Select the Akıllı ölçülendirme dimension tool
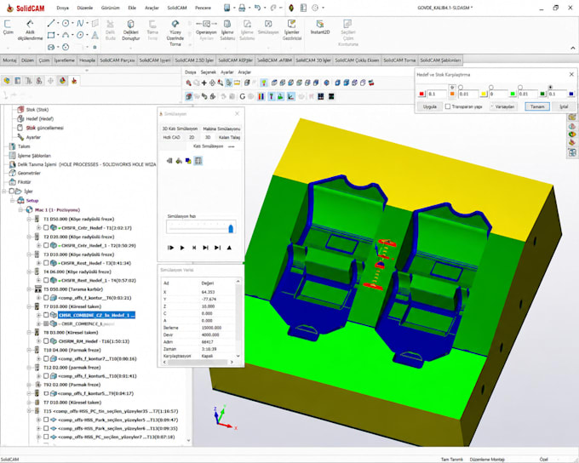This screenshot has height=463, width=579. click(x=31, y=30)
